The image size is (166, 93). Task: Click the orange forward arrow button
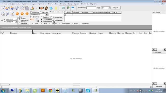click(22, 14)
